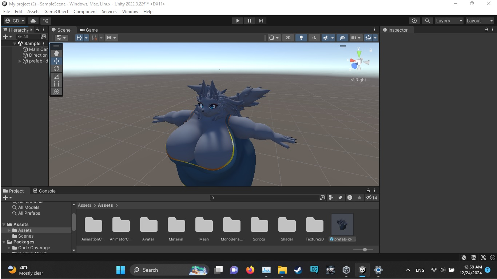Open Sample scene three-dot options
The image size is (497, 279).
[44, 44]
